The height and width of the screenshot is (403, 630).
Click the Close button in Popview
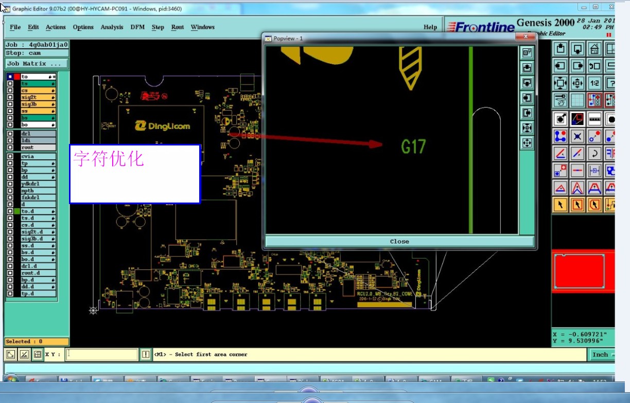(399, 242)
